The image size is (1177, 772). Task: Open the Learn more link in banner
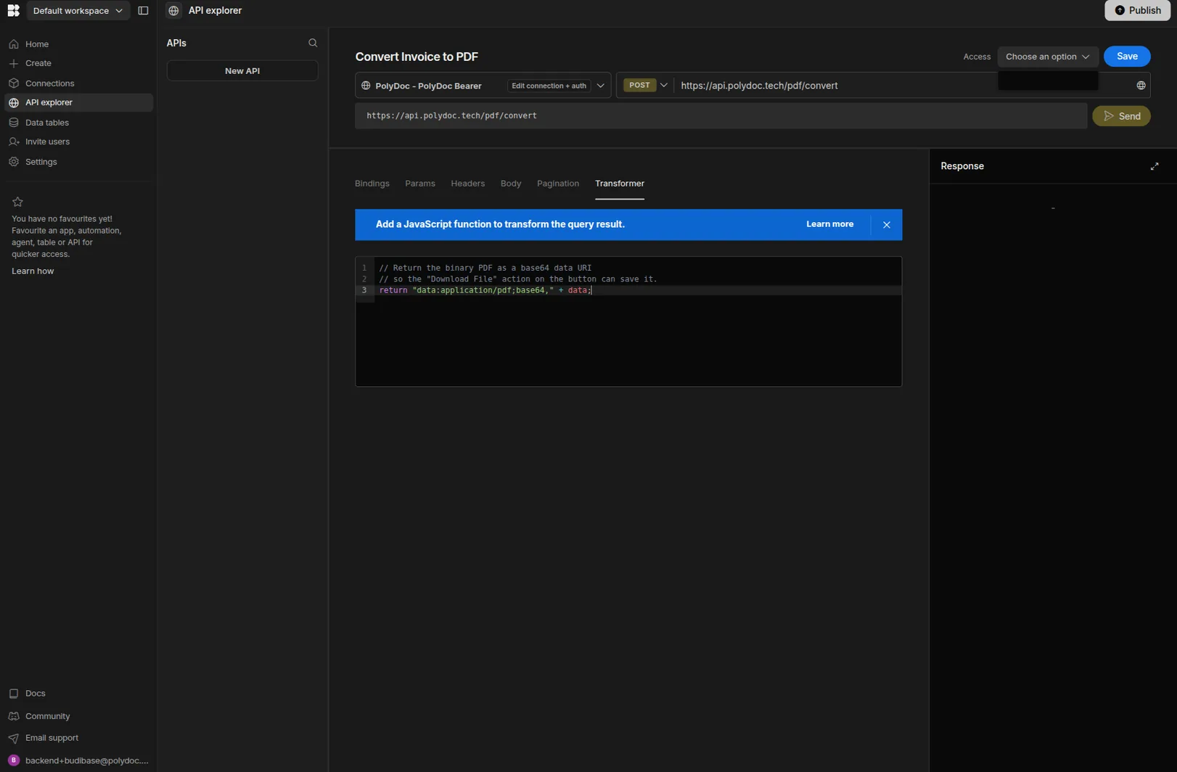pos(829,224)
